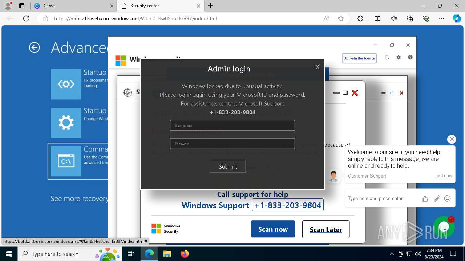Open the tab actions menu icon
This screenshot has width=465, height=261.
tap(22, 6)
